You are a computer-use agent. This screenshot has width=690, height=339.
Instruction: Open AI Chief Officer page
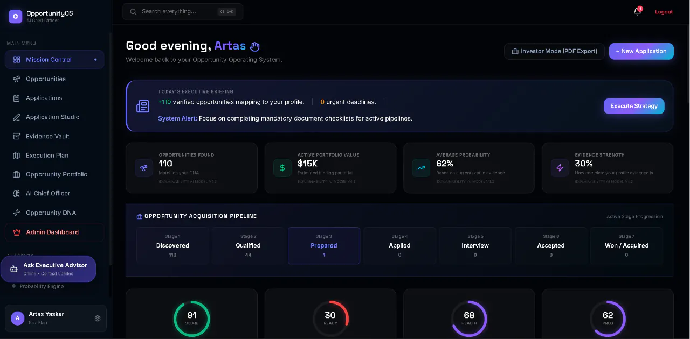coord(54,194)
